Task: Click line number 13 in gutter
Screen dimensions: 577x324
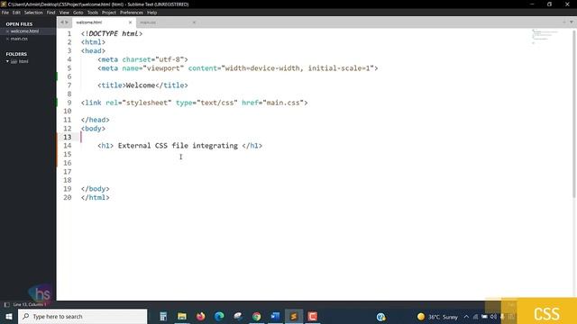Action: tap(68, 138)
